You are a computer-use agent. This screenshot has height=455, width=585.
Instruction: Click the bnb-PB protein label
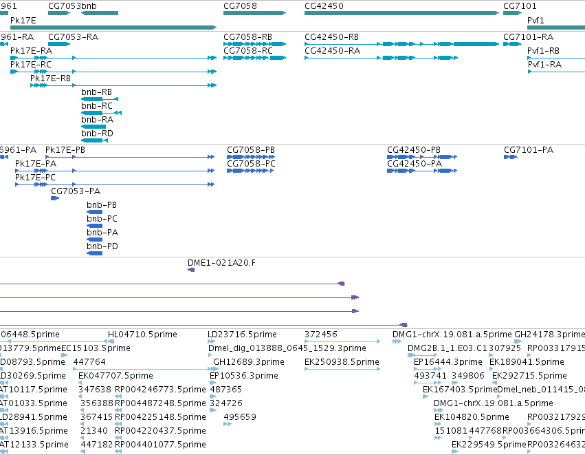[x=102, y=205]
